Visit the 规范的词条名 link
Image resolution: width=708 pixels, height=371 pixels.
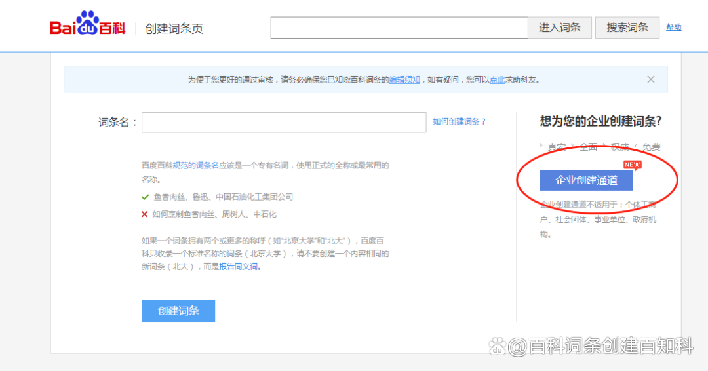(x=195, y=166)
